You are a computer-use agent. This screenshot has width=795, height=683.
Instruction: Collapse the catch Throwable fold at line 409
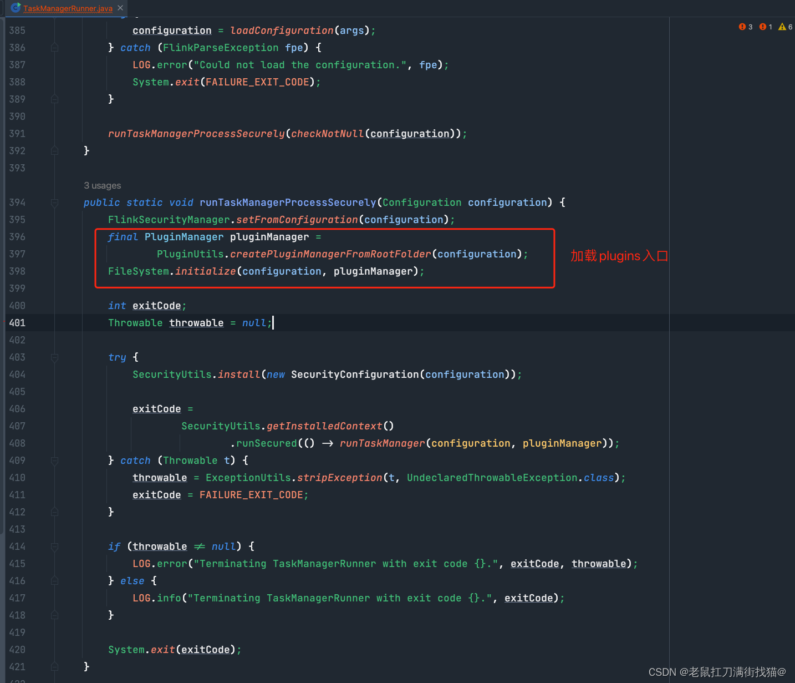point(54,461)
